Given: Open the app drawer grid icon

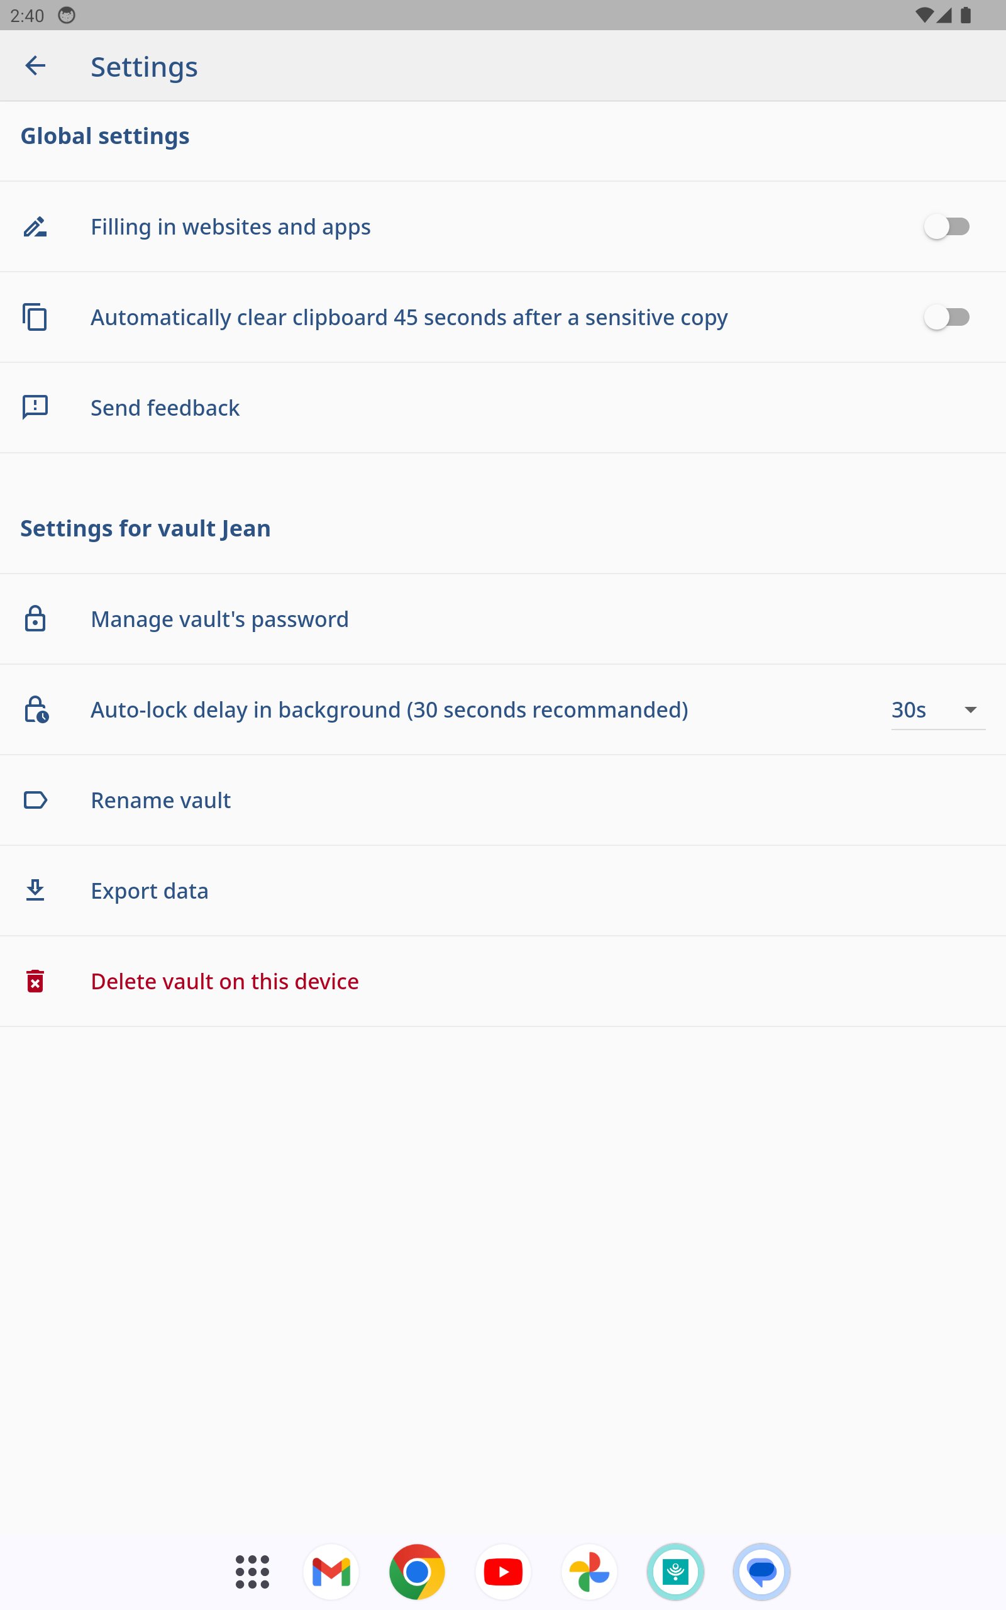Looking at the screenshot, I should coord(252,1572).
